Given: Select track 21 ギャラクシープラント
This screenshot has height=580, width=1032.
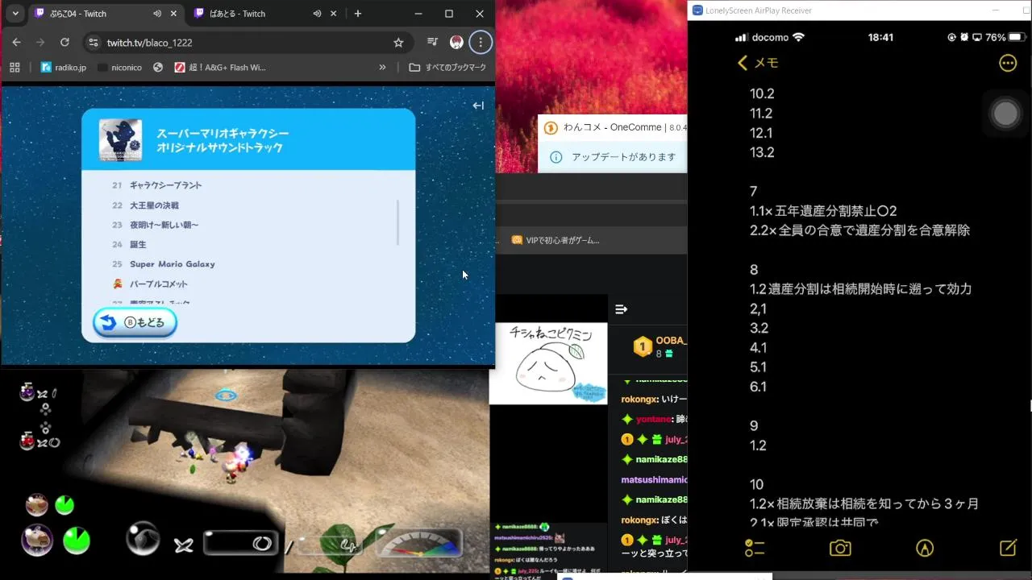Looking at the screenshot, I should (165, 185).
